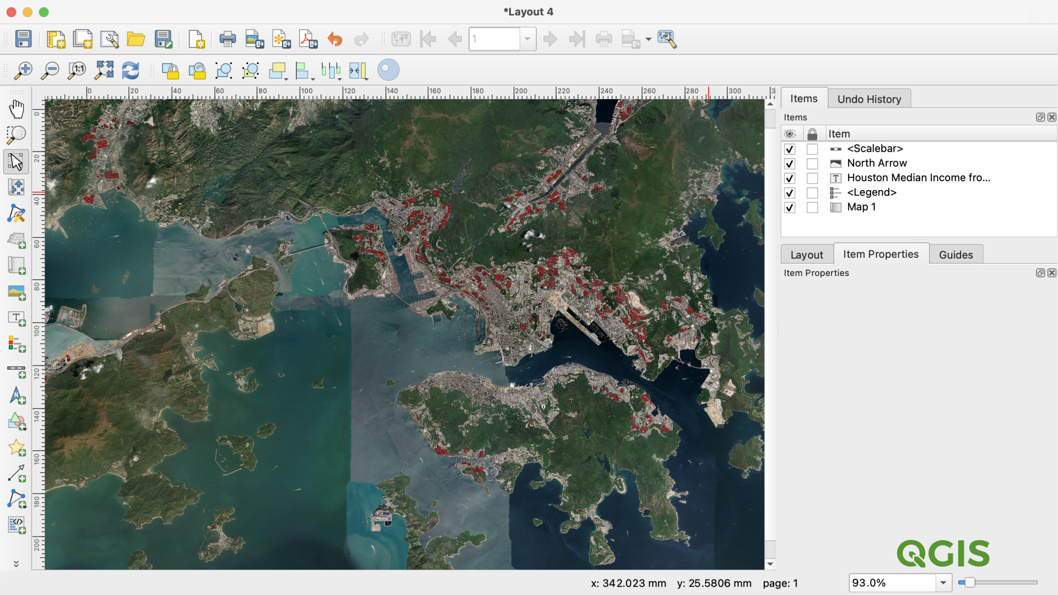Viewport: 1058px width, 595px height.
Task: Open the atlas page number dropdown
Action: (x=527, y=39)
